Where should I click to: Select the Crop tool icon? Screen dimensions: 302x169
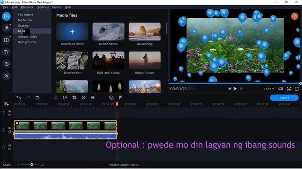[x=75, y=98]
